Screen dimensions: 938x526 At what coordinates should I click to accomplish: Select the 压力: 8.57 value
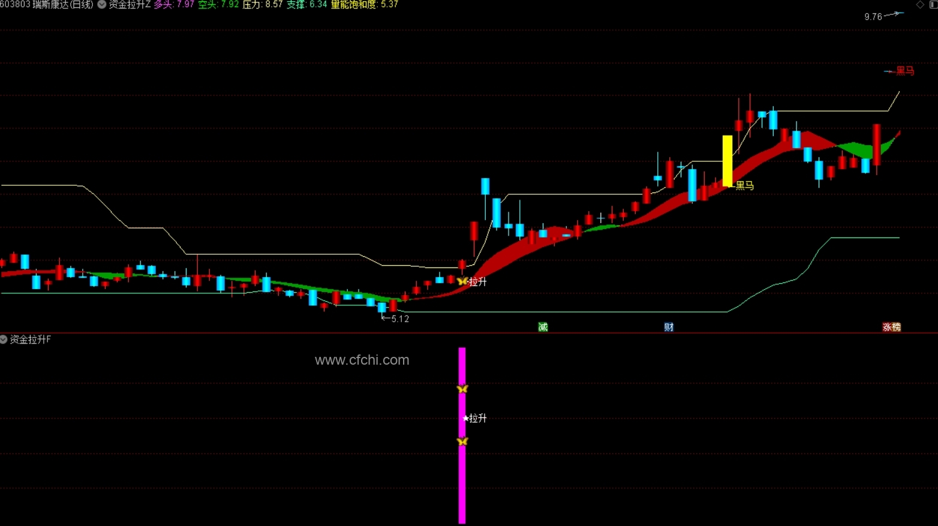click(262, 5)
